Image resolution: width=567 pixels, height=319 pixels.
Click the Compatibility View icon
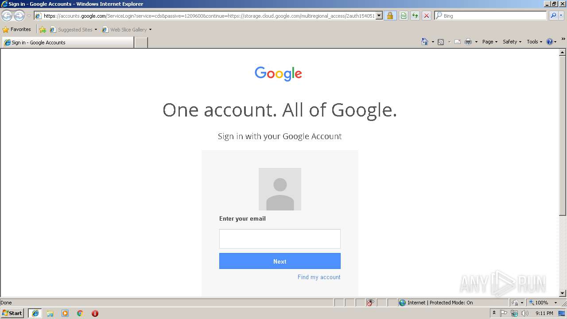pos(404,16)
